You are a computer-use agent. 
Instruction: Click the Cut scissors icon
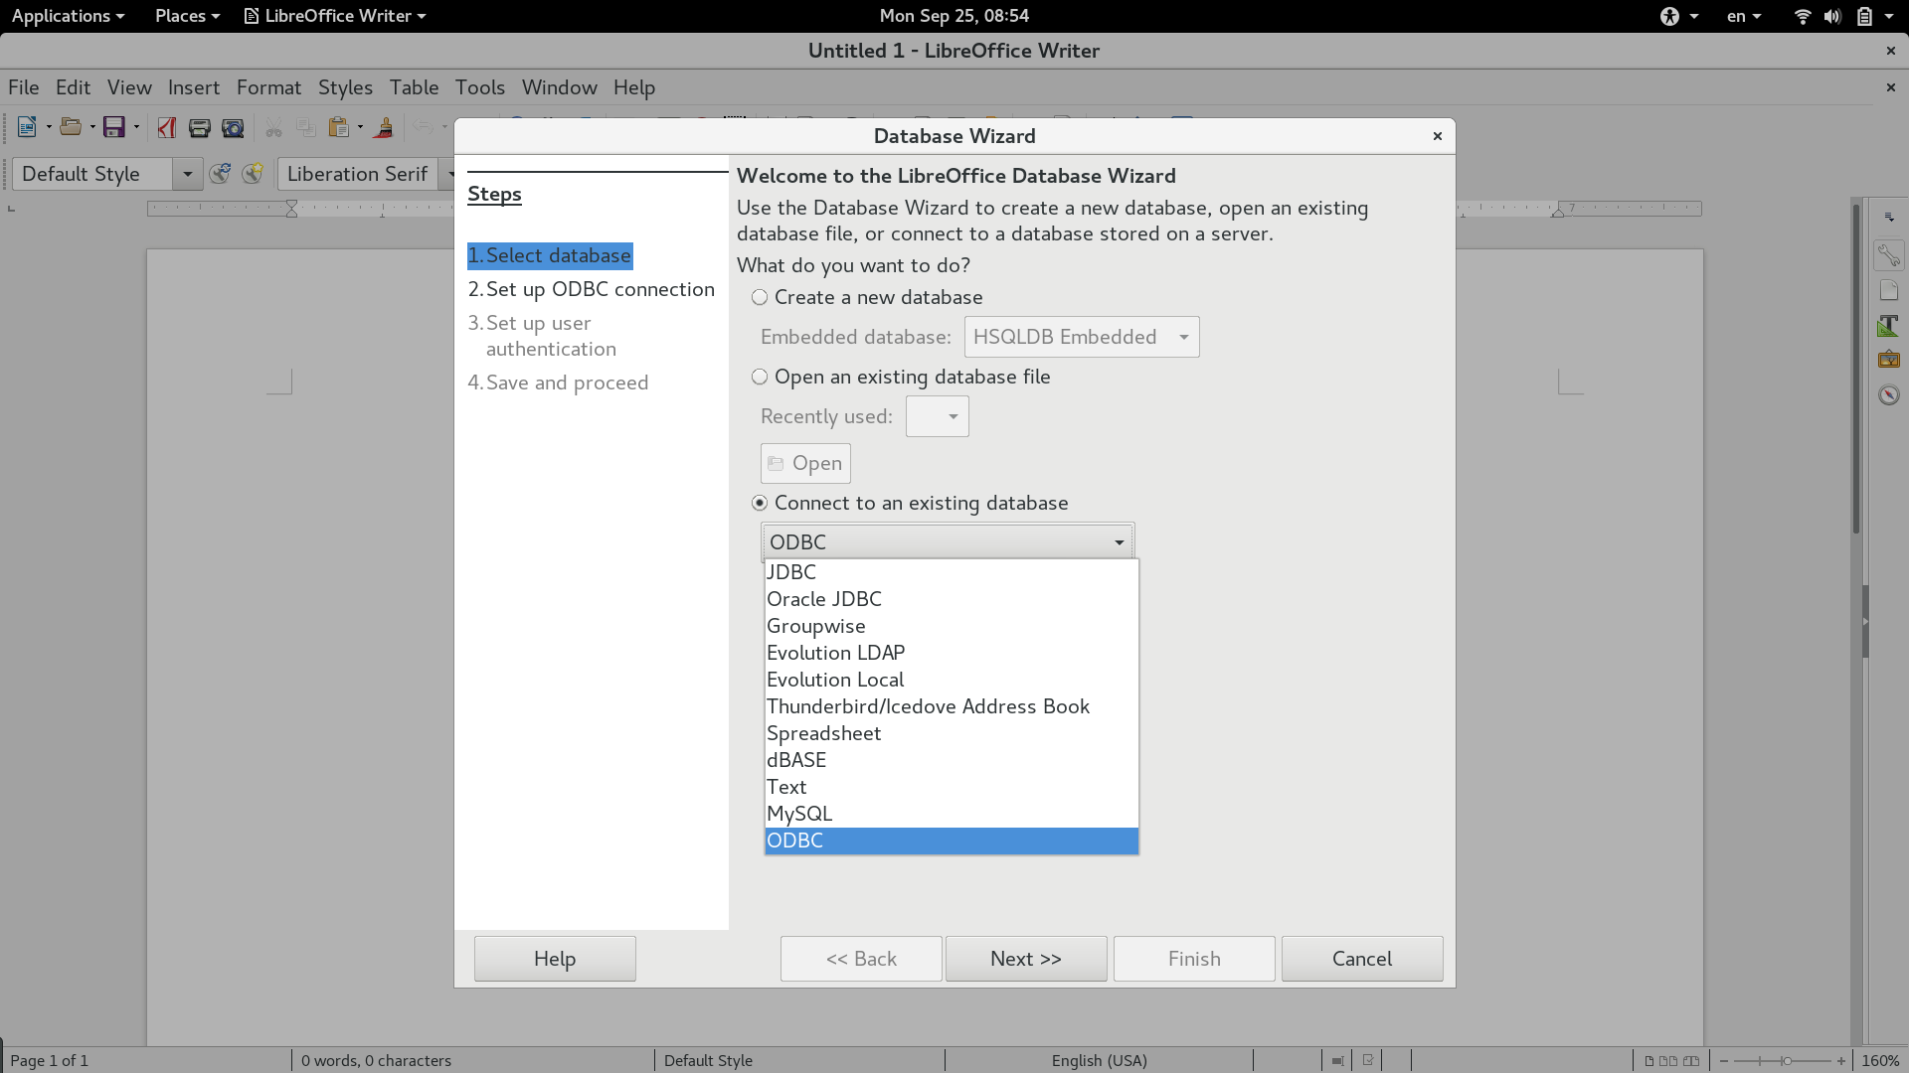pyautogui.click(x=273, y=127)
